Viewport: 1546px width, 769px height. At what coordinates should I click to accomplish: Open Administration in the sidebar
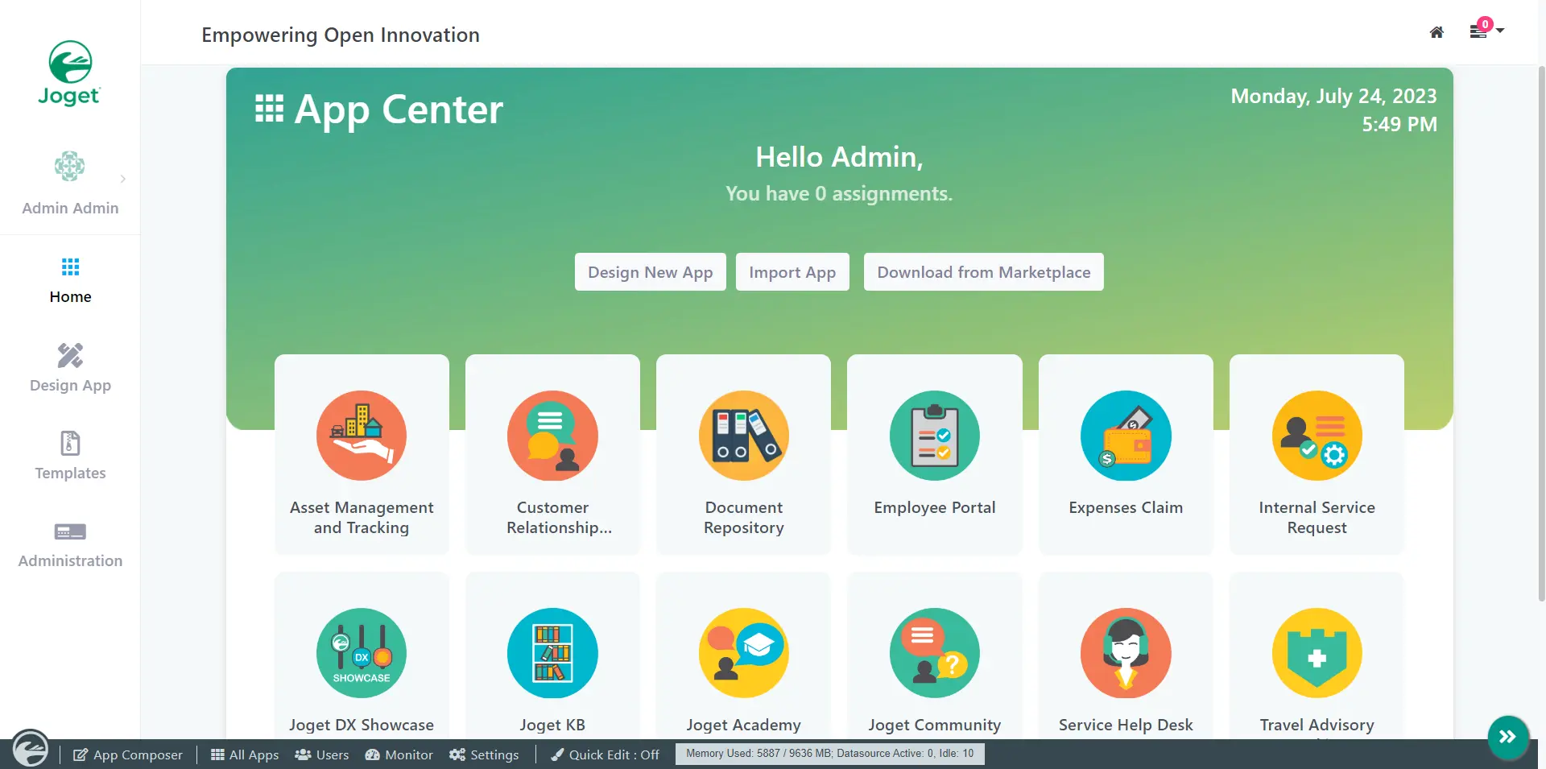[70, 544]
